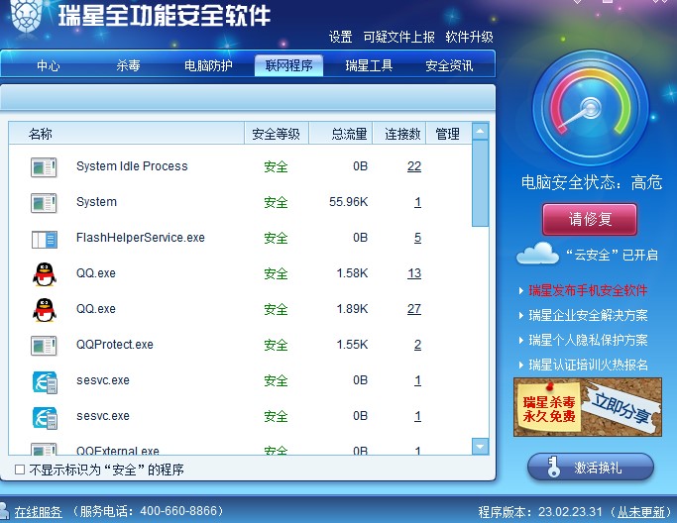
Task: Click the QQProtect.exe program icon
Action: click(44, 346)
